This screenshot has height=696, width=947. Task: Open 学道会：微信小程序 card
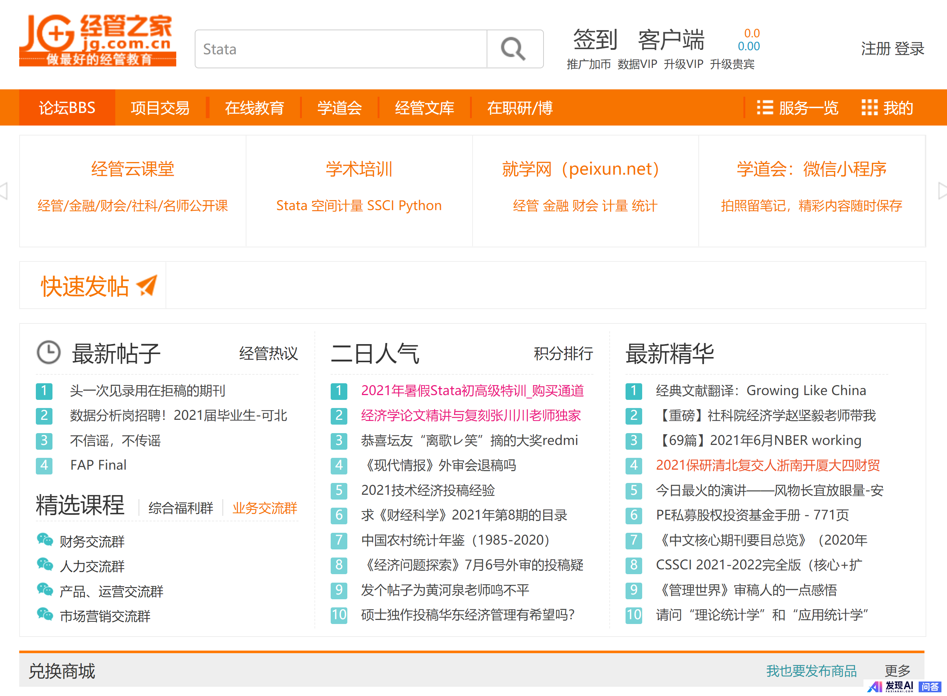tap(811, 169)
